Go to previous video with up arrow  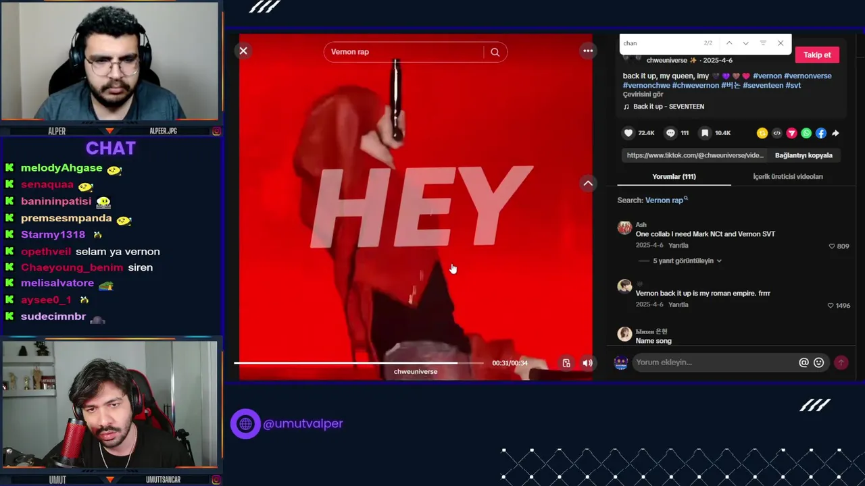[588, 183]
